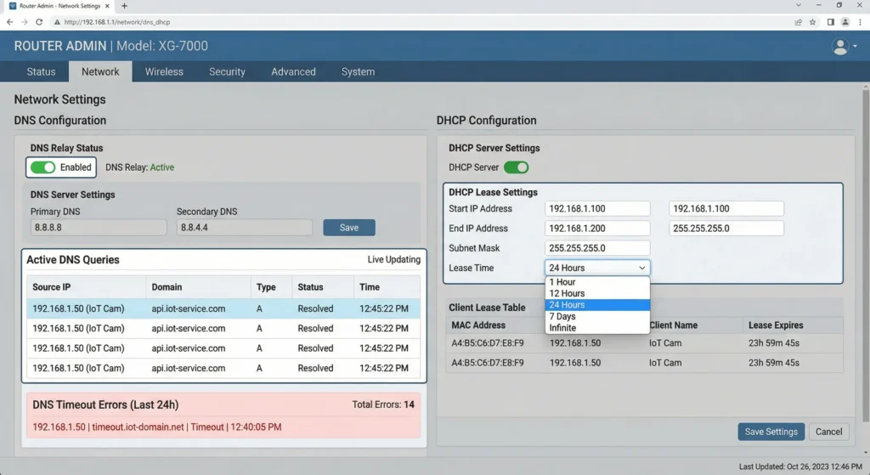Viewport: 870px width, 475px height.
Task: Open the Wireless tab
Action: click(164, 71)
